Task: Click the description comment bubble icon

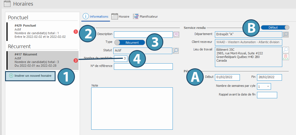Action: [176, 34]
